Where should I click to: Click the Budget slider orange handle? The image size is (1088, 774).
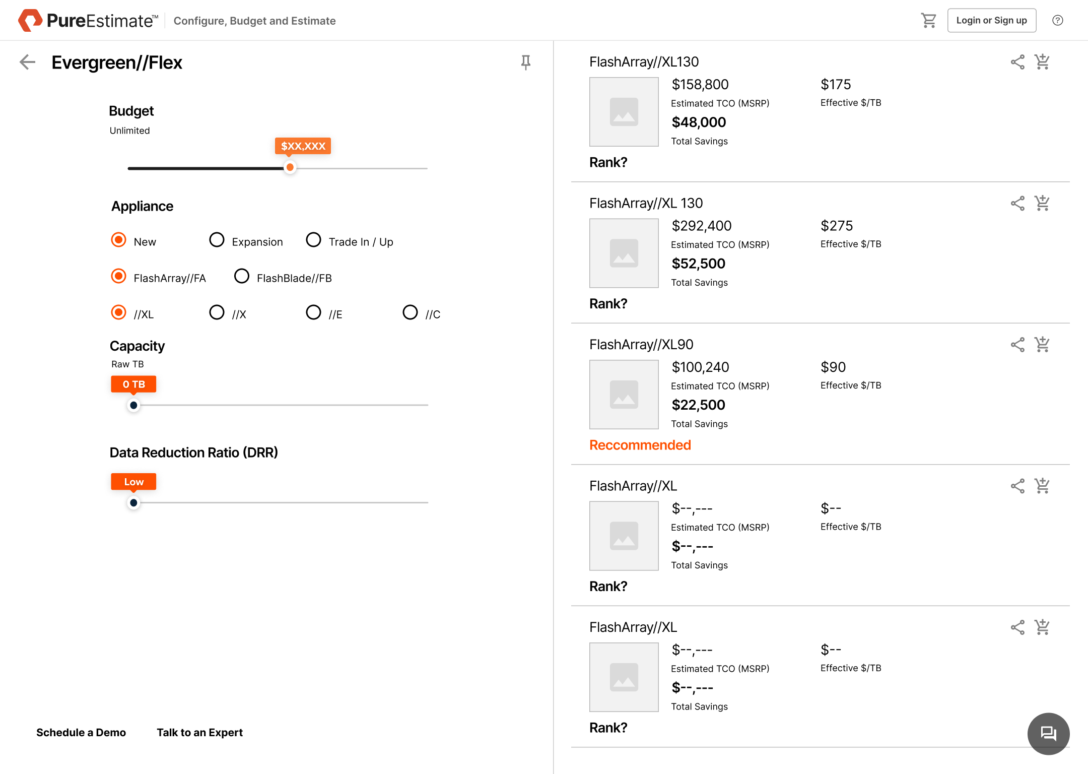[x=290, y=167]
